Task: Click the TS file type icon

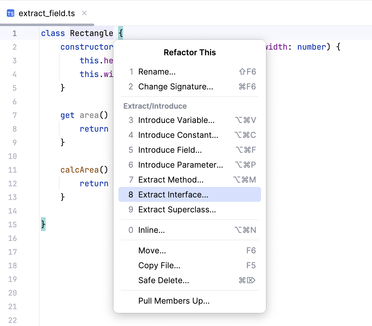Action: click(x=10, y=13)
